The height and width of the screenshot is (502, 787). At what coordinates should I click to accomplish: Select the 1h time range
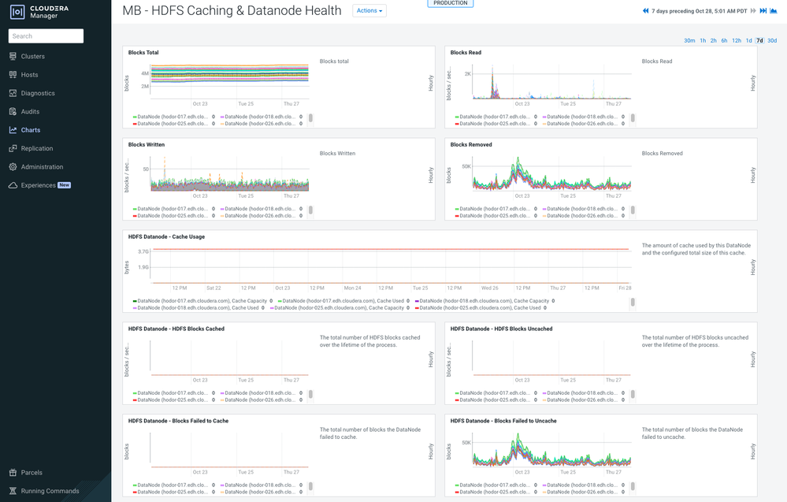click(x=703, y=41)
